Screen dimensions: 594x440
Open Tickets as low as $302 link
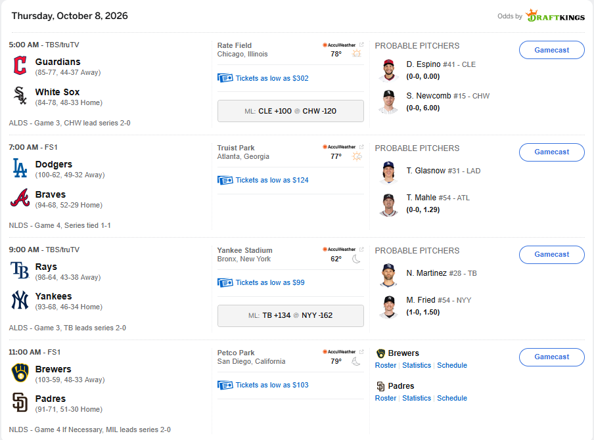[272, 78]
